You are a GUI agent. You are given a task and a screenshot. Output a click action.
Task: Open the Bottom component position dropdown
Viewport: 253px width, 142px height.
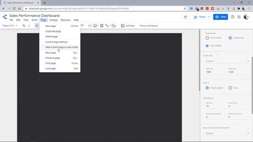(x=227, y=133)
